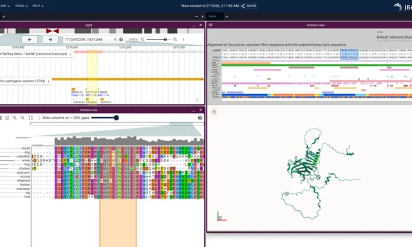Click the XYZ axes gizmo in the 3D viewer
The width and height of the screenshot is (412, 247).
(221, 216)
